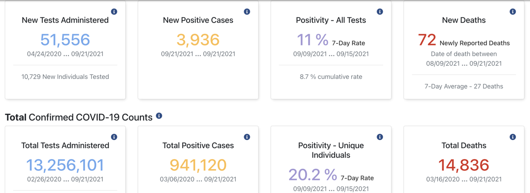This screenshot has width=530, height=193.
Task: Click the 7-Day Average - 27 Deaths text
Action: click(464, 87)
